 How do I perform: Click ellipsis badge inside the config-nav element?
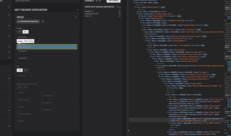pos(185,39)
